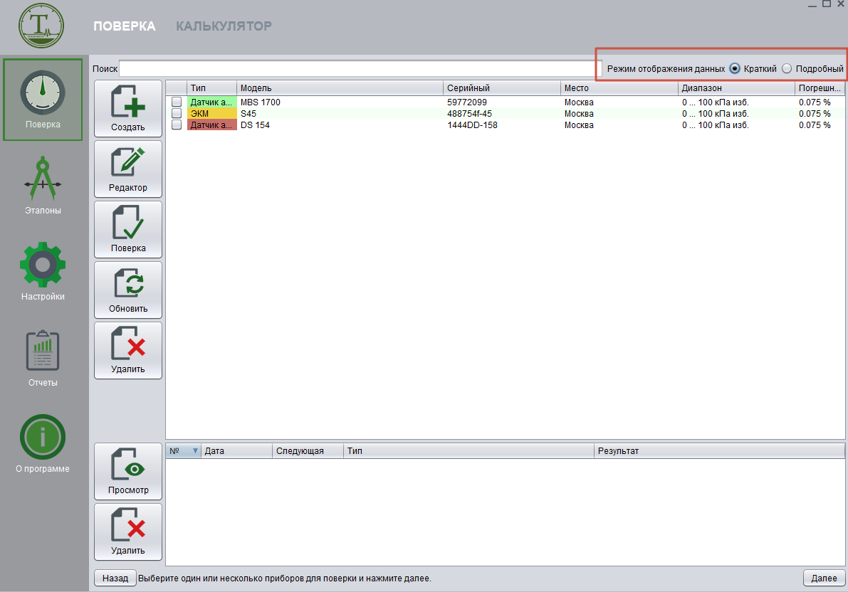Switch to the КАЛЬКУЛЯТОР tab
848x592 pixels.
click(x=224, y=26)
